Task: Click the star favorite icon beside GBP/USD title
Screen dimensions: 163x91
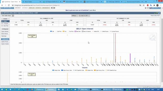Action: click(2, 13)
